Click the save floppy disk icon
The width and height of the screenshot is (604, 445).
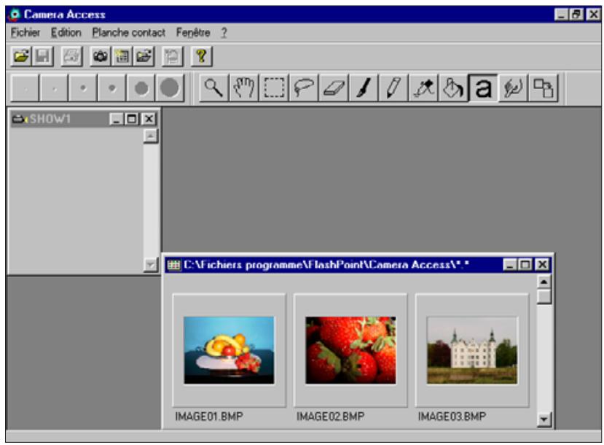pyautogui.click(x=43, y=56)
